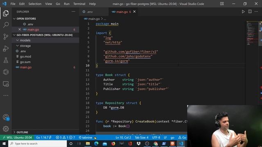Open the View menu
This screenshot has width=262, height=147.
[x=48, y=4]
